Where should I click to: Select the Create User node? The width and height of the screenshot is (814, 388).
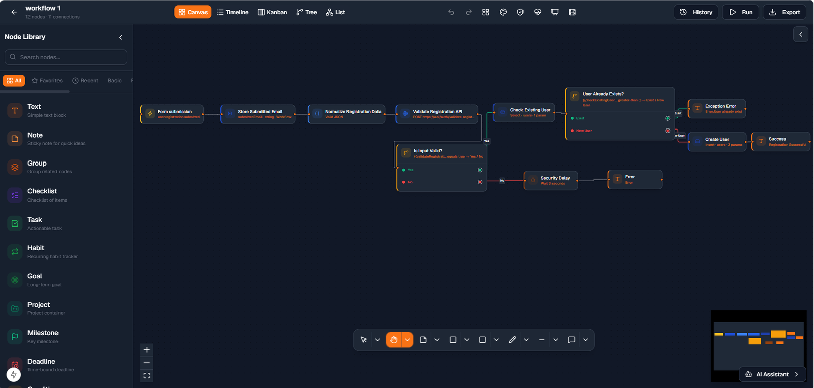[x=717, y=141]
